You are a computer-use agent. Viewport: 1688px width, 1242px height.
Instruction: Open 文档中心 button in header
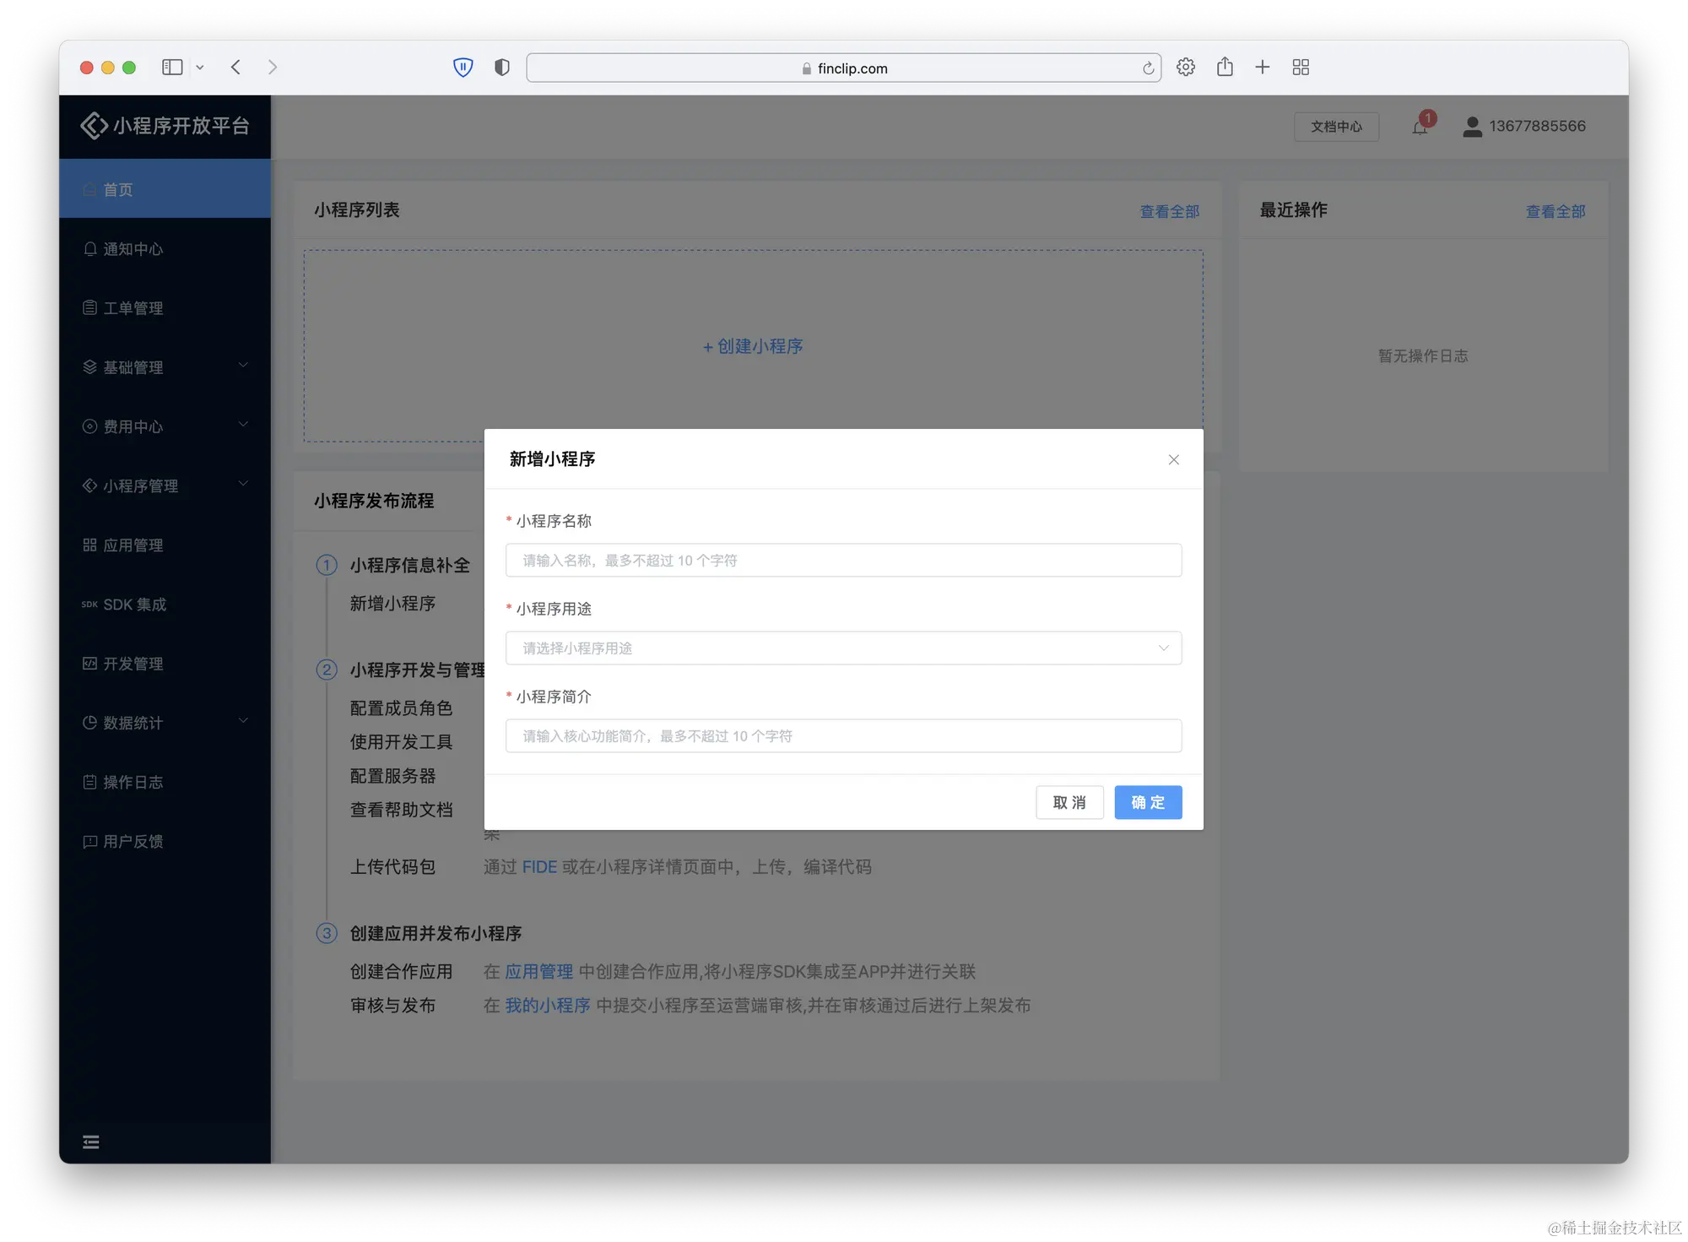(1336, 127)
